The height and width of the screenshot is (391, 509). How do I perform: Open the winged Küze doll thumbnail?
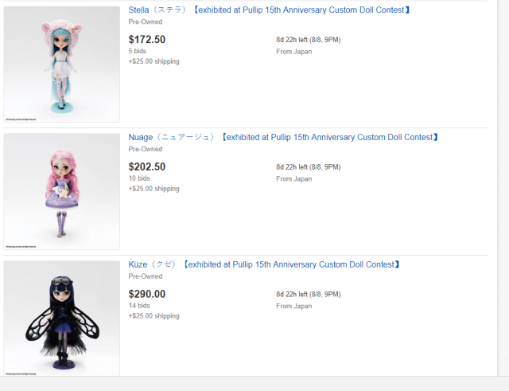pyautogui.click(x=61, y=319)
